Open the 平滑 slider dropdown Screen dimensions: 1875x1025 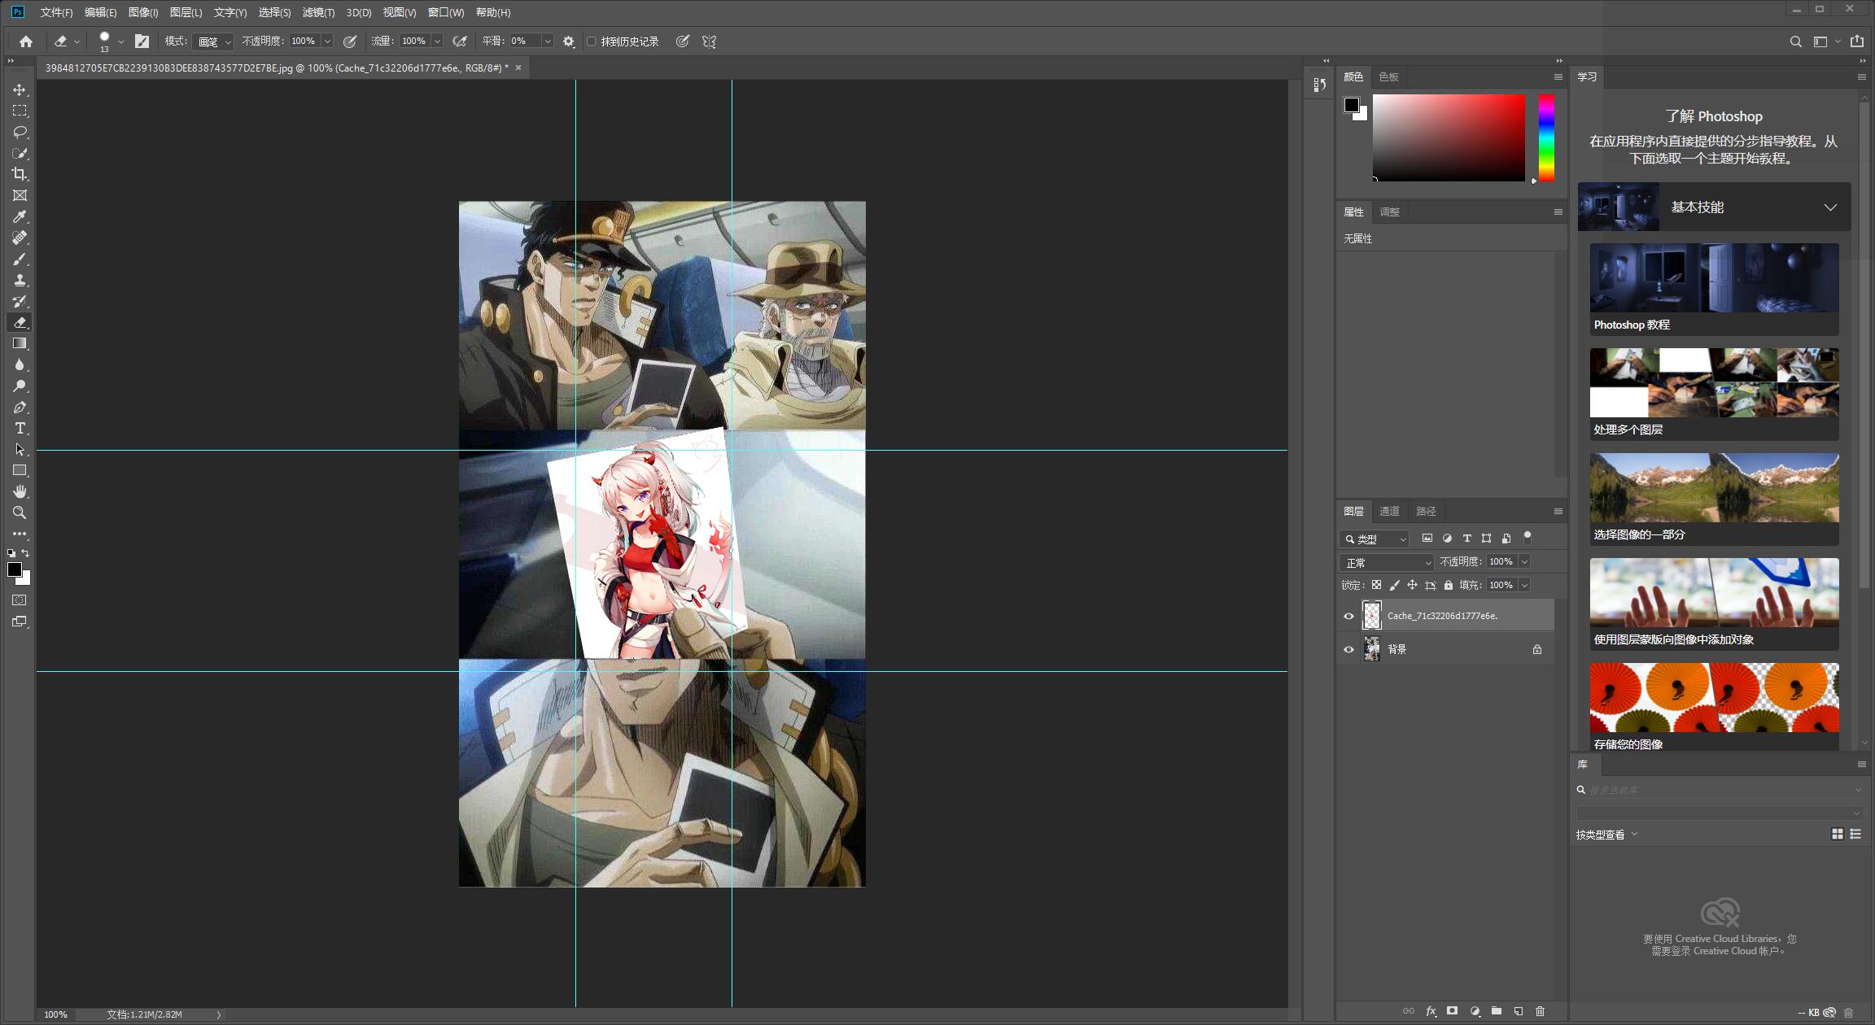pyautogui.click(x=548, y=41)
